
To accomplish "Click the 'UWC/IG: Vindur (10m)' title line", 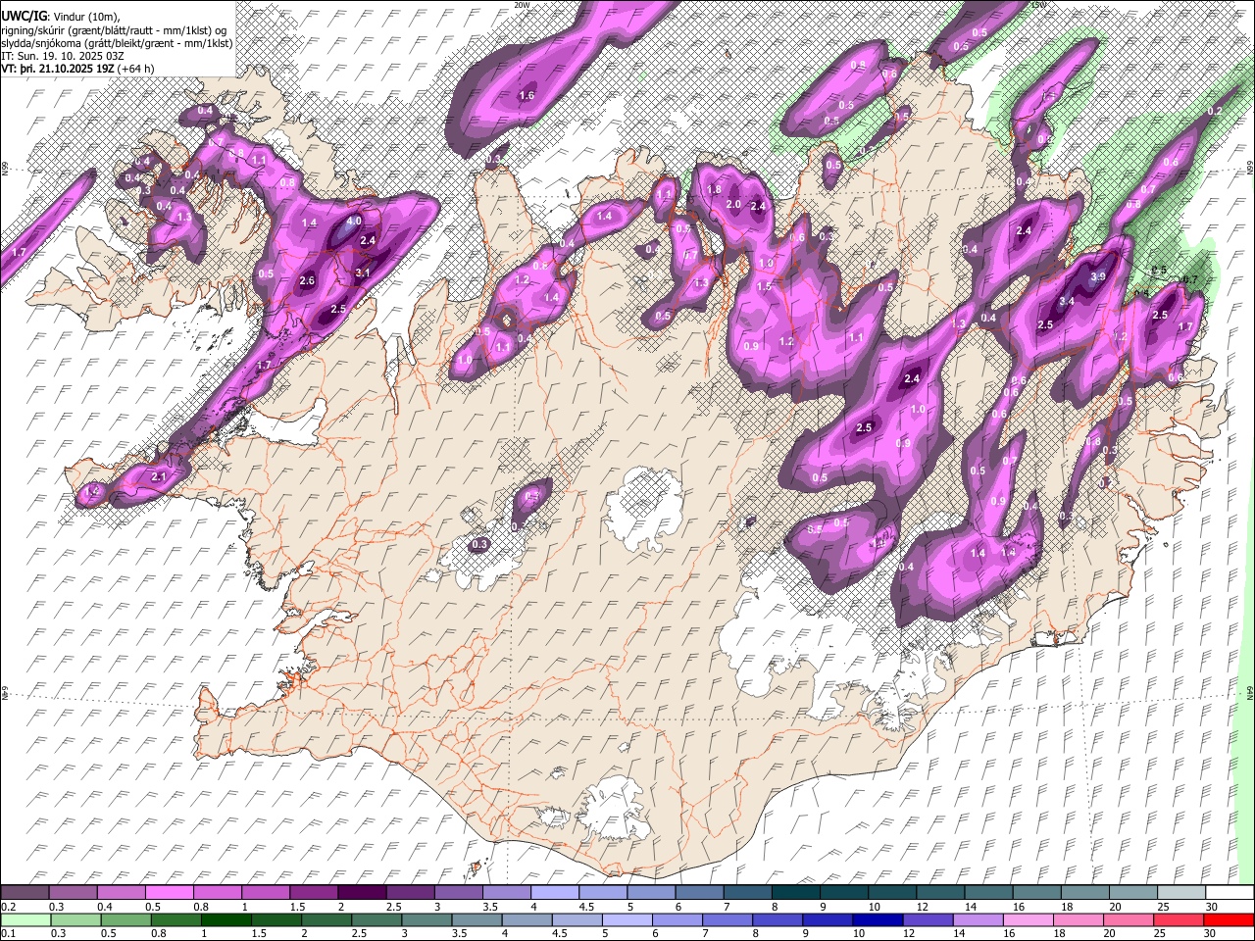I will click(61, 17).
